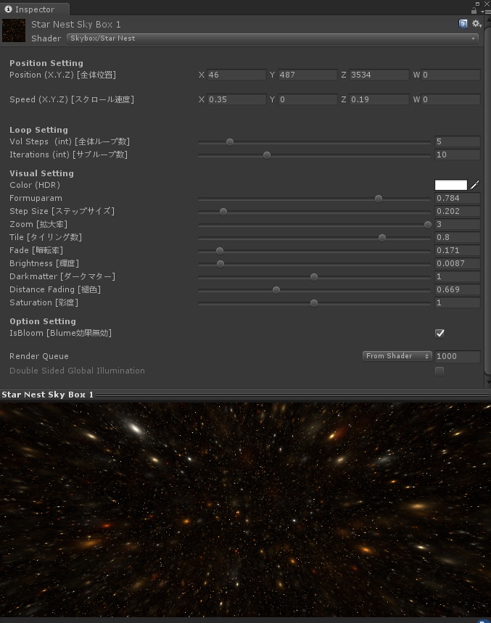Viewport: 491px width, 623px height.
Task: Click the Step Size slider handle
Action: click(x=223, y=211)
